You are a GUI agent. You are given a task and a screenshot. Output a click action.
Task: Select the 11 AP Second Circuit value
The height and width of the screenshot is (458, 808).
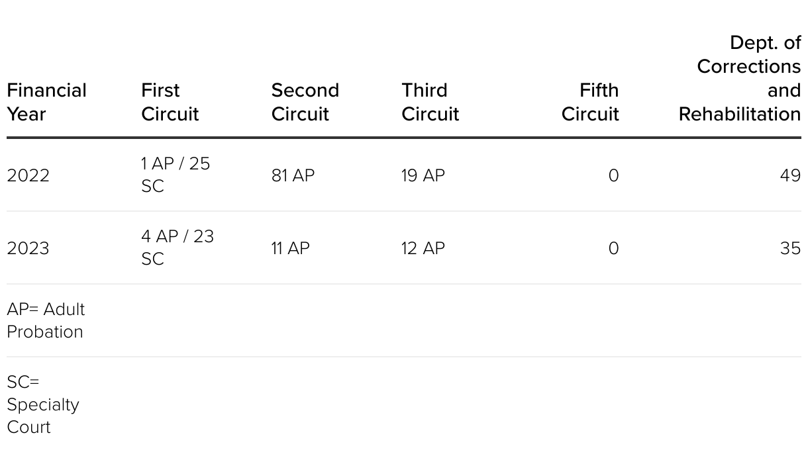click(x=290, y=248)
